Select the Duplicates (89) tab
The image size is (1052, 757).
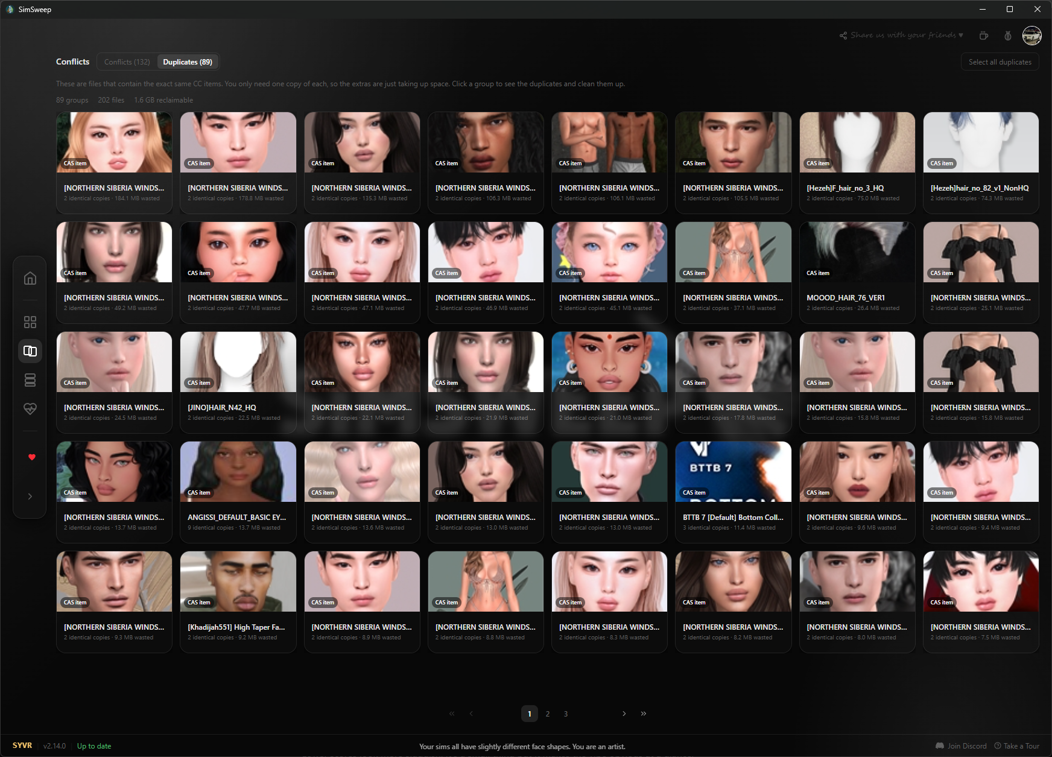tap(188, 62)
